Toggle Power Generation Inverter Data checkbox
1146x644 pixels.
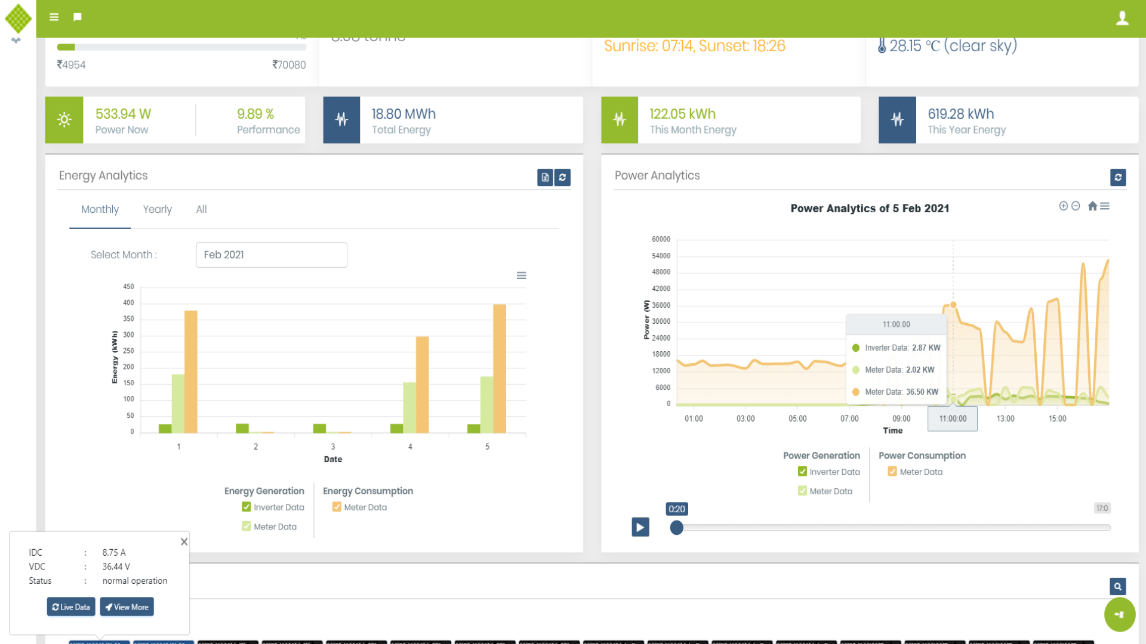pyautogui.click(x=802, y=472)
